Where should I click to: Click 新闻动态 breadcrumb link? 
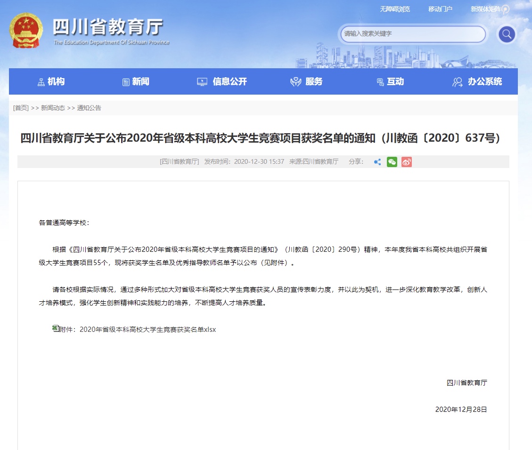click(53, 108)
